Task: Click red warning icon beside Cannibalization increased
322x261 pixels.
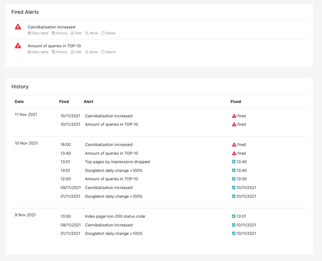Action: 18,27
